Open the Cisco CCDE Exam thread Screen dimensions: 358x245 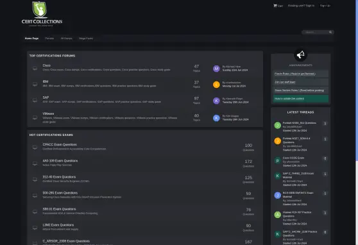tap(293, 158)
